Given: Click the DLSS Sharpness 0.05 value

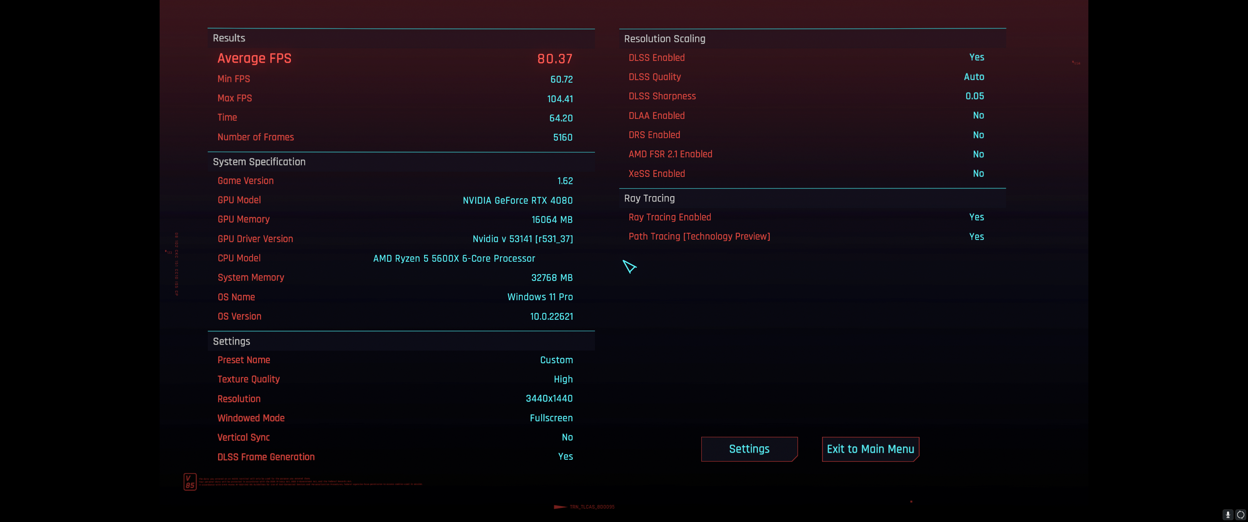Looking at the screenshot, I should pyautogui.click(x=974, y=96).
